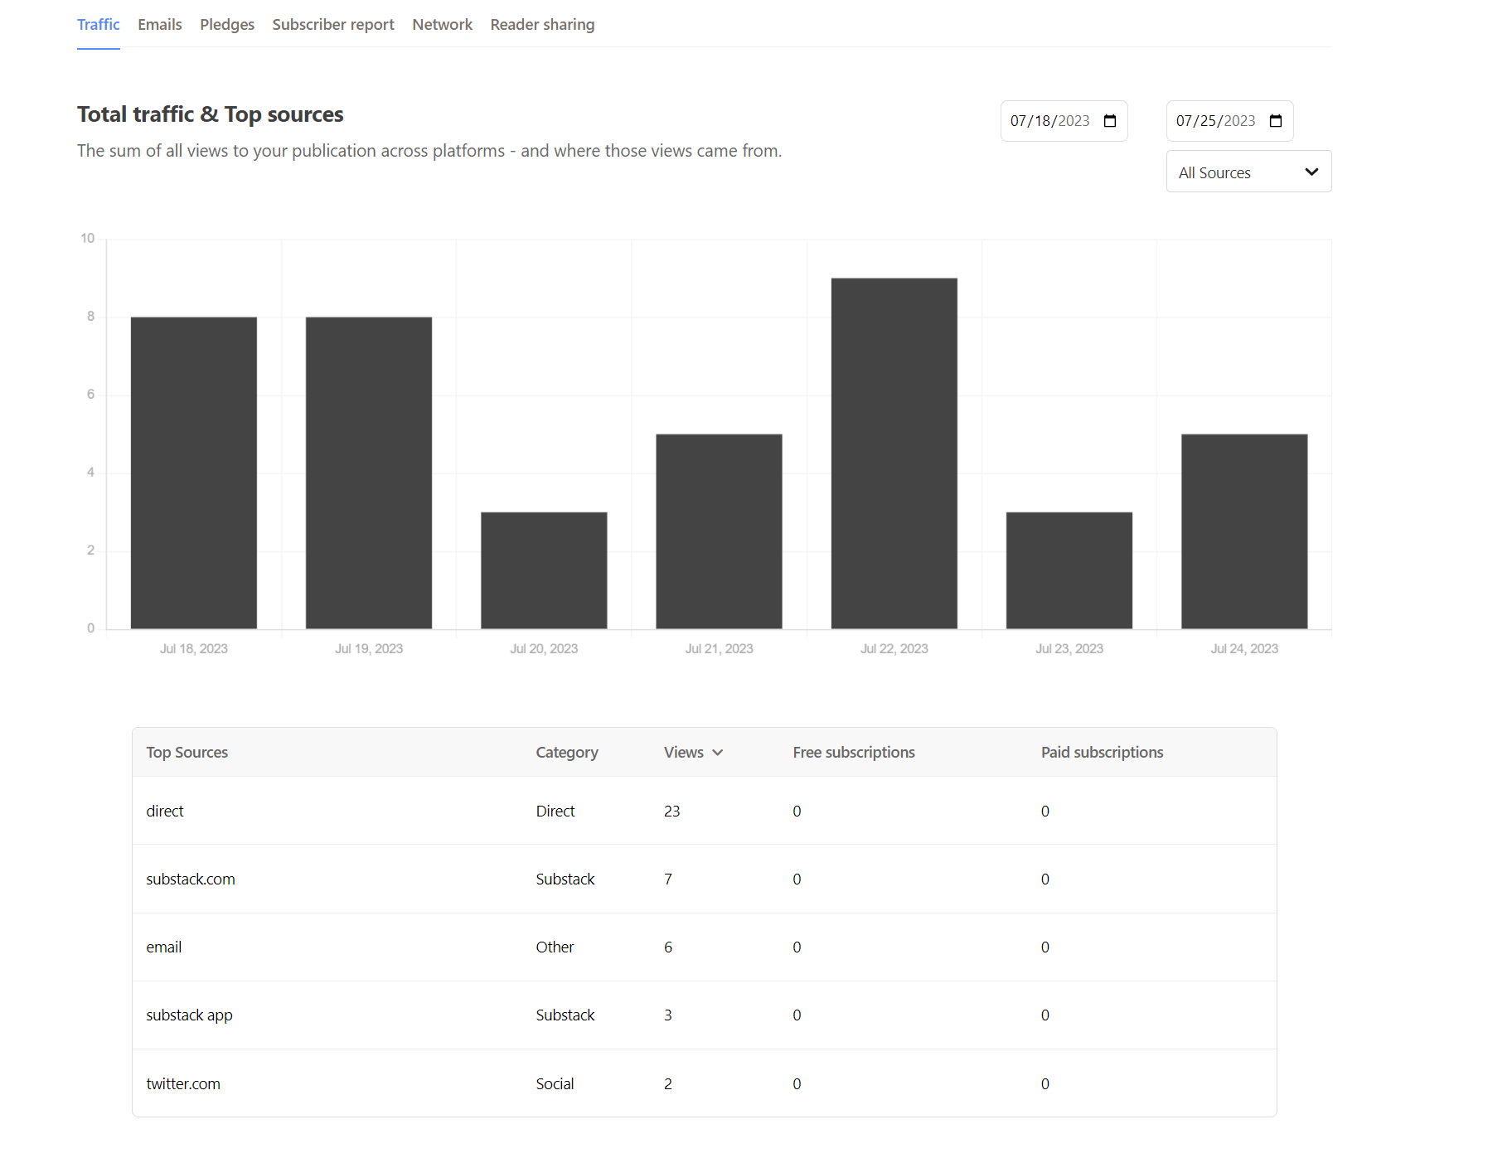Click the start date field 07/18/2023
Viewport: 1488px width, 1158px height.
point(1064,121)
